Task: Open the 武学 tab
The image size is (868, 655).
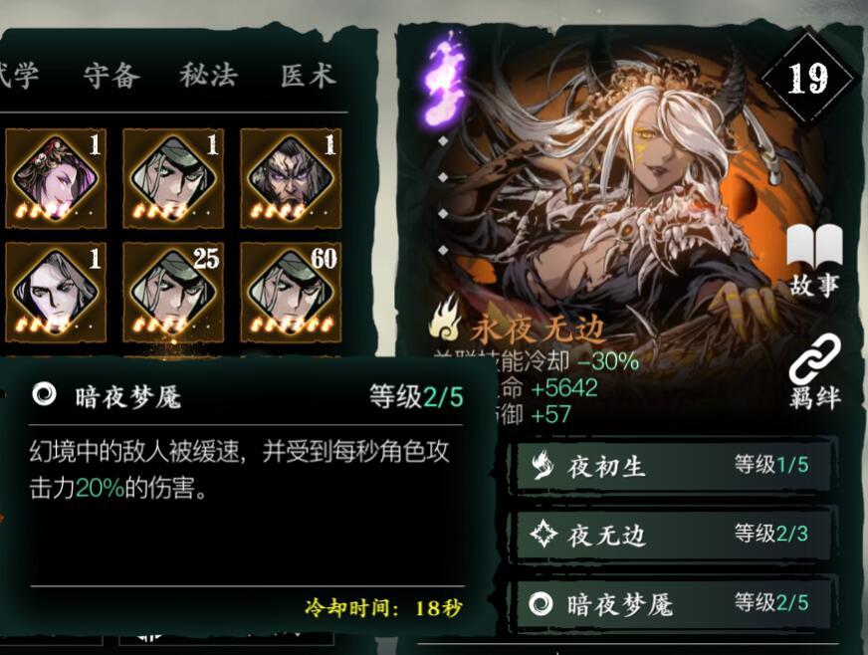Action: [x=19, y=76]
